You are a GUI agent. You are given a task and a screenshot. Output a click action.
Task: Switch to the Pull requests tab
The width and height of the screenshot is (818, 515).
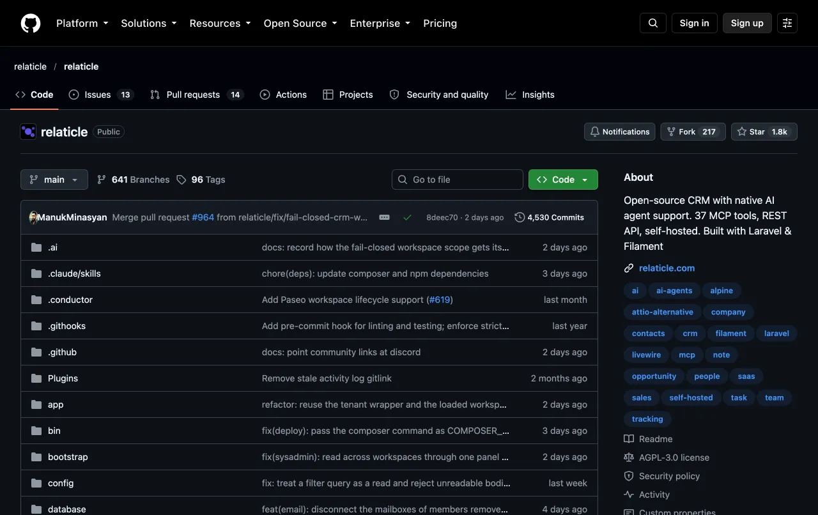[197, 95]
